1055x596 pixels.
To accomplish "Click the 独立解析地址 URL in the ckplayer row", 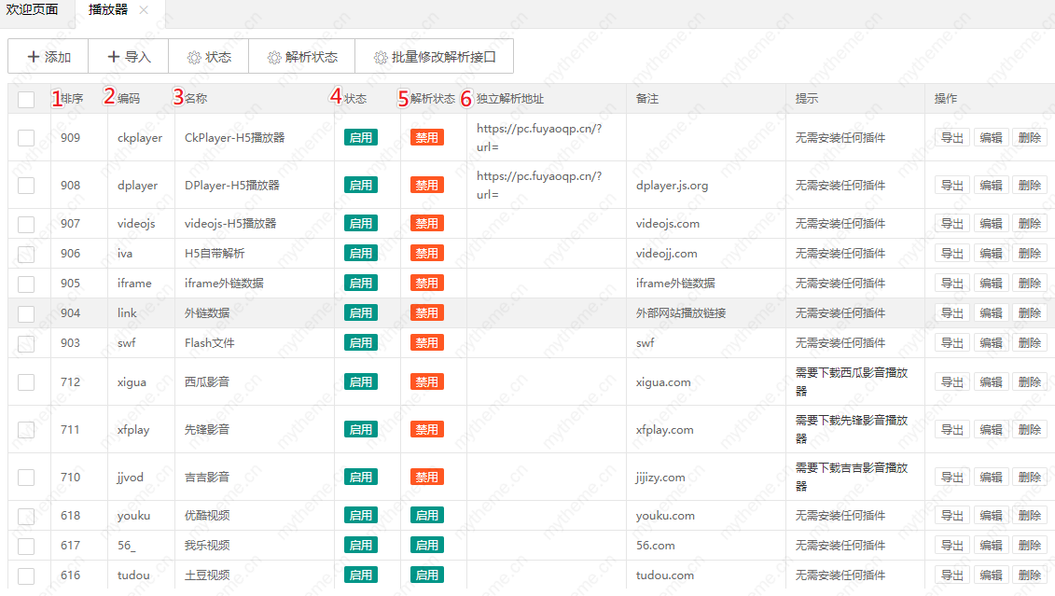I will pos(539,137).
